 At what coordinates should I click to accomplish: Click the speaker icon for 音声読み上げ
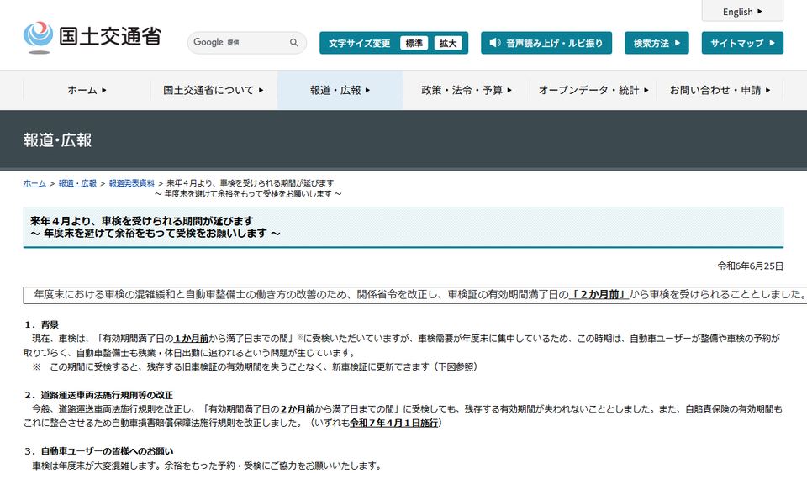494,43
